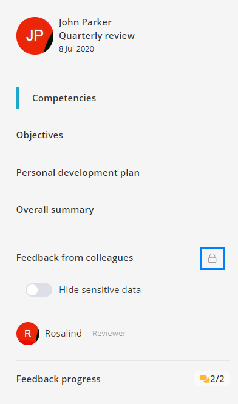238x404 pixels.
Task: Click the orange chat bubbles icon
Action: (204, 379)
